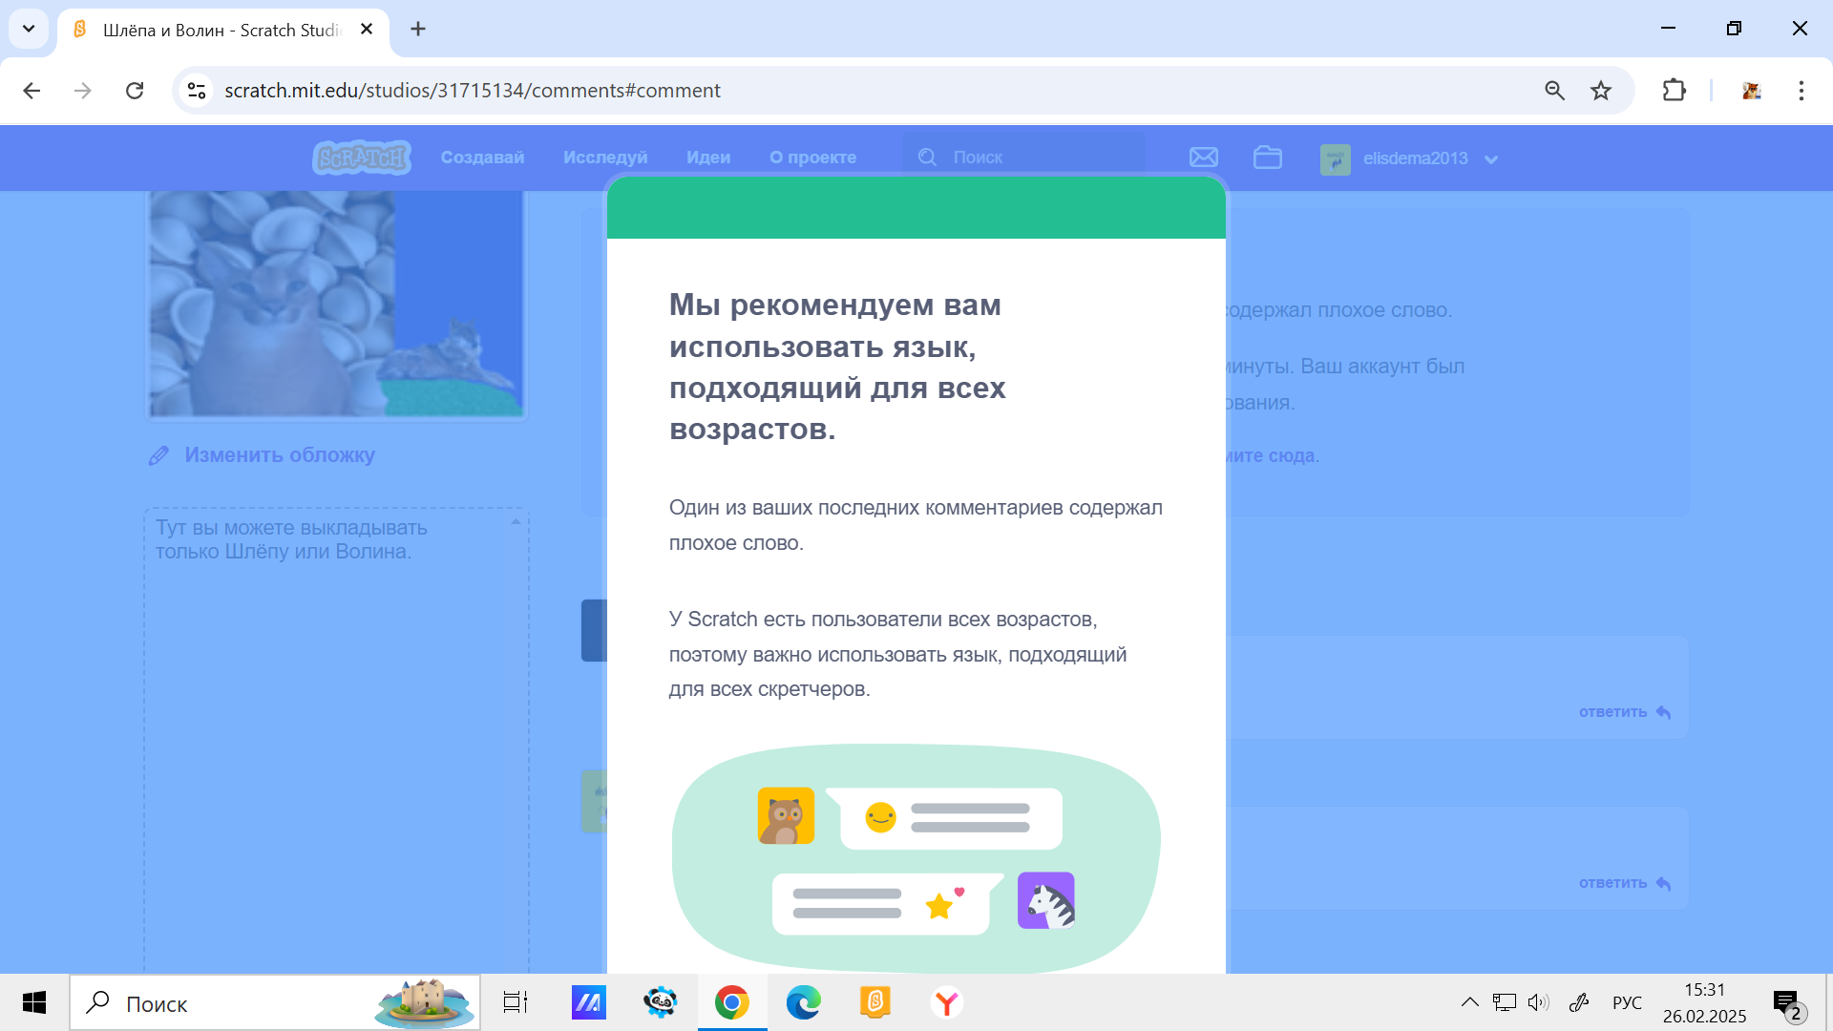Image resolution: width=1833 pixels, height=1031 pixels.
Task: Show hidden system tray icons chevron
Action: (1469, 1002)
